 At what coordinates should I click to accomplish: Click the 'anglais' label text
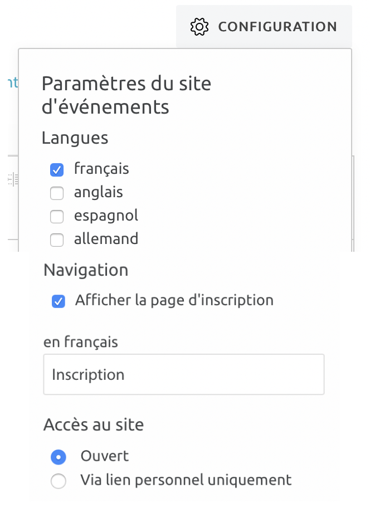point(99,192)
